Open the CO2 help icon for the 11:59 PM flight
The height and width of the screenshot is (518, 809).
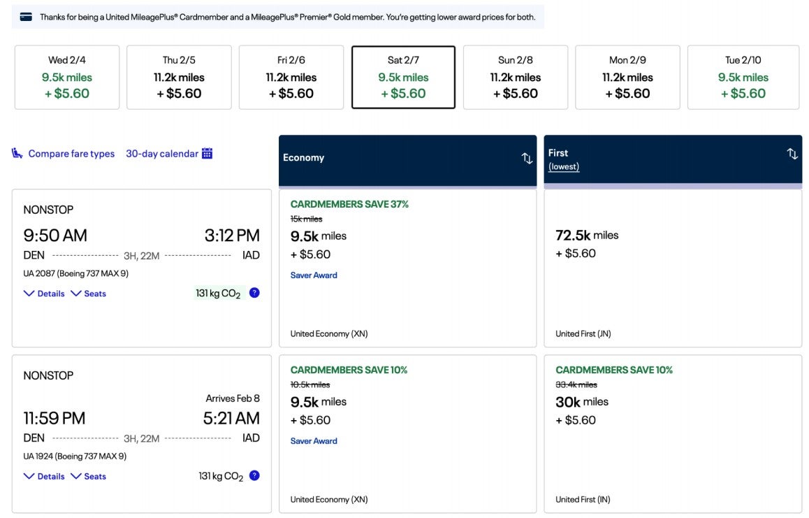point(254,475)
